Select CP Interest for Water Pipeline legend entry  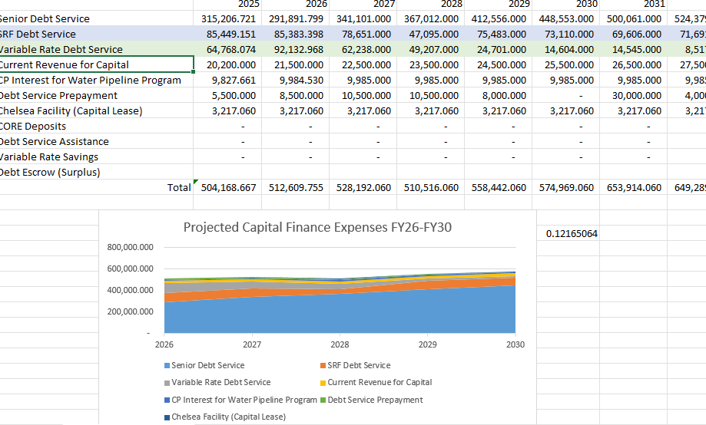244,400
